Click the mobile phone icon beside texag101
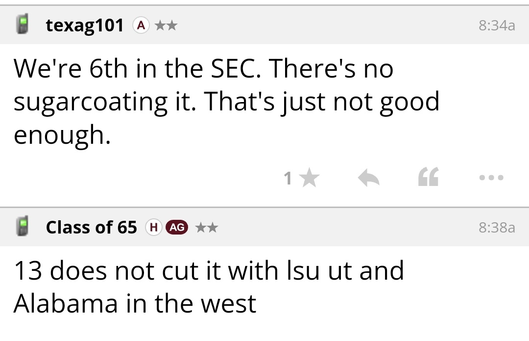 click(22, 25)
